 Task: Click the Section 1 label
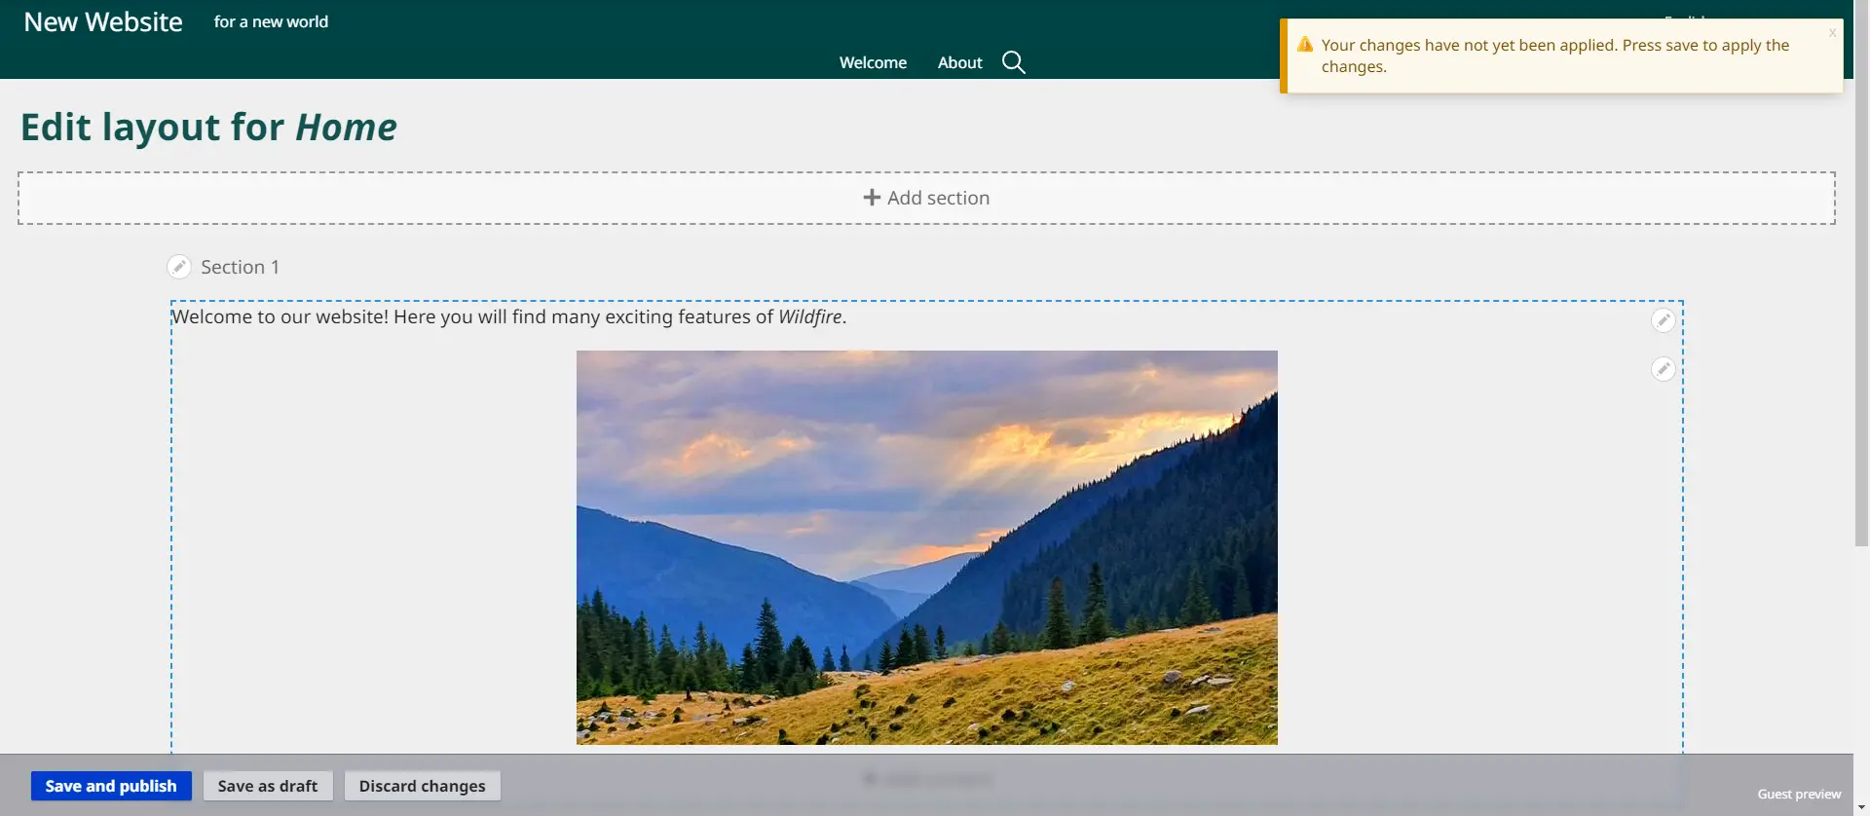coord(240,267)
